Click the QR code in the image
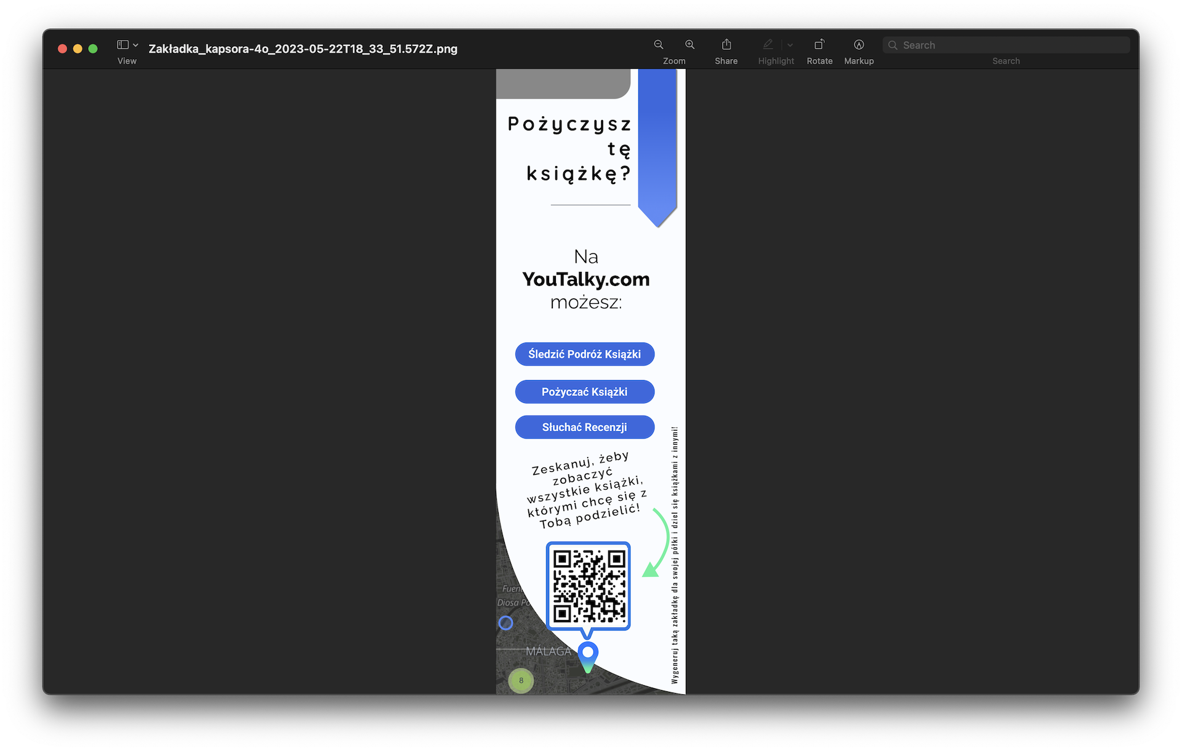Viewport: 1182px width, 751px height. coord(589,586)
